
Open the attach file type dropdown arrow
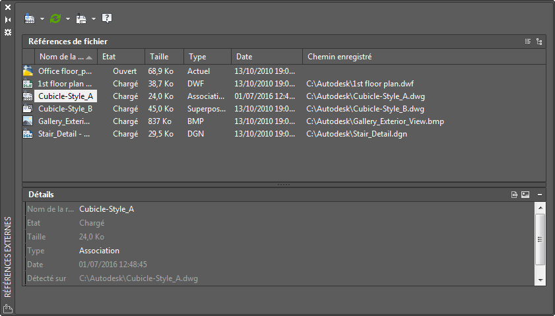coord(42,18)
